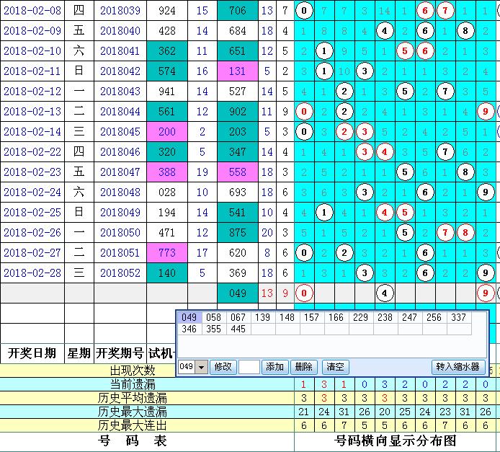
Task: Click the 修改 (modify) button
Action: click(x=223, y=366)
